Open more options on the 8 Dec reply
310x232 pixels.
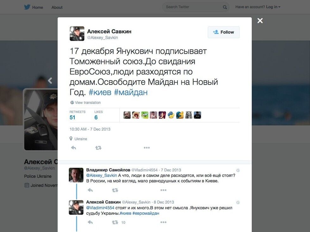coord(163,222)
